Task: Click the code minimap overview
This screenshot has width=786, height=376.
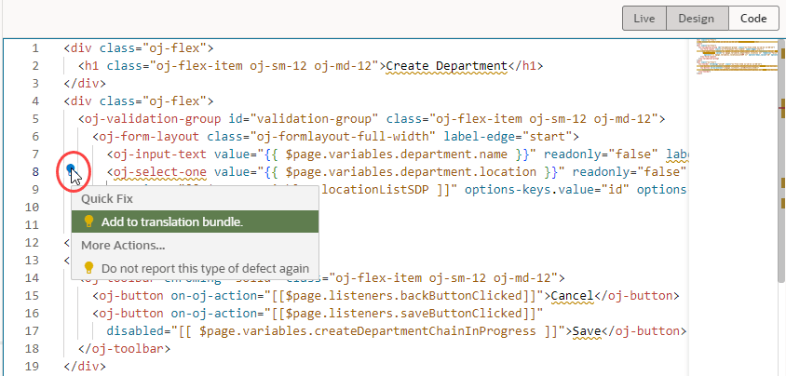Action: coord(735,58)
